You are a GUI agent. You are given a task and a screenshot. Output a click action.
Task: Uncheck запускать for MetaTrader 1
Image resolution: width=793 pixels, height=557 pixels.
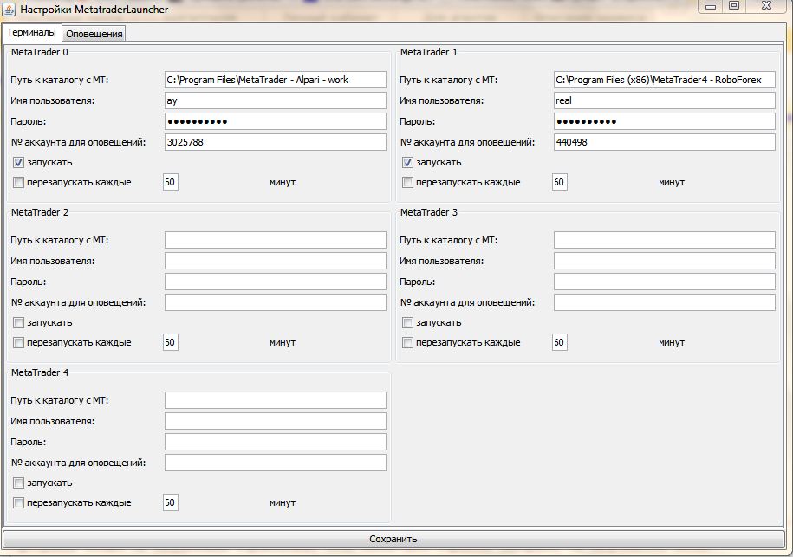click(407, 162)
